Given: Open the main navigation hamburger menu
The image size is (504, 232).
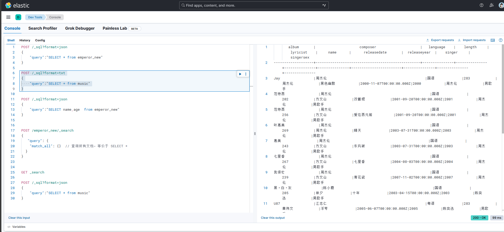Looking at the screenshot, I should click(8, 17).
